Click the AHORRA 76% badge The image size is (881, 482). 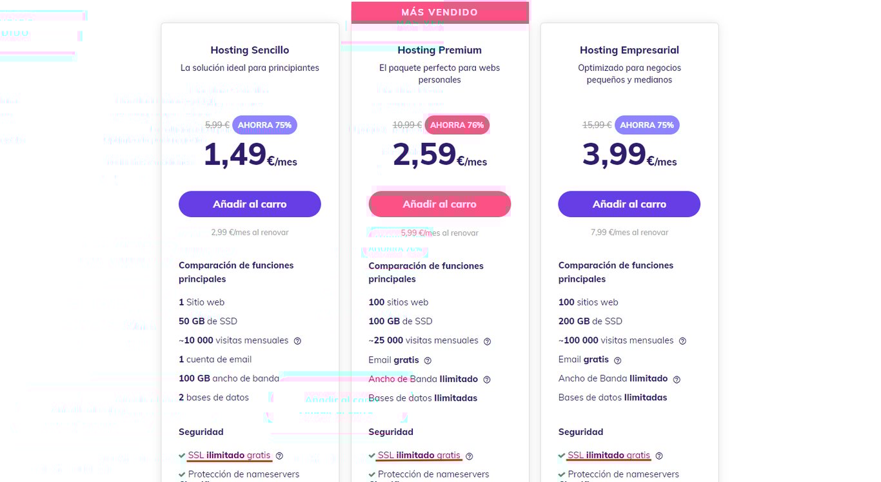(x=457, y=125)
